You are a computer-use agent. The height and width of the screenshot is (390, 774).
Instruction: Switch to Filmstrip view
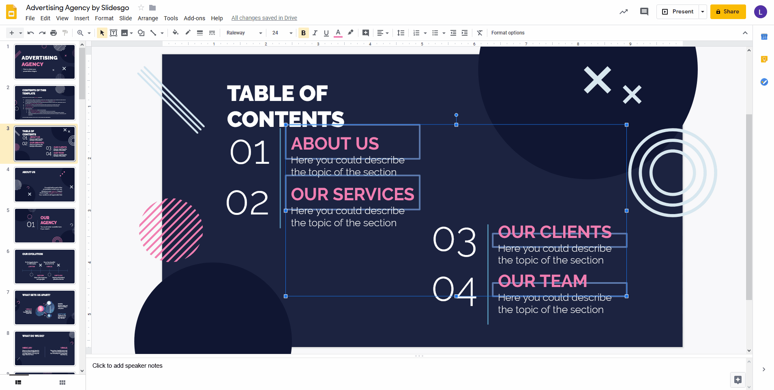[x=18, y=382]
